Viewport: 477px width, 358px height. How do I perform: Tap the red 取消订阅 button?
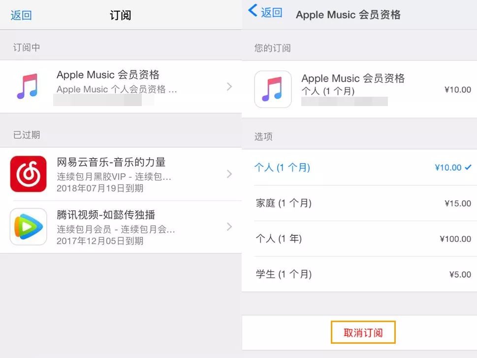coord(363,332)
